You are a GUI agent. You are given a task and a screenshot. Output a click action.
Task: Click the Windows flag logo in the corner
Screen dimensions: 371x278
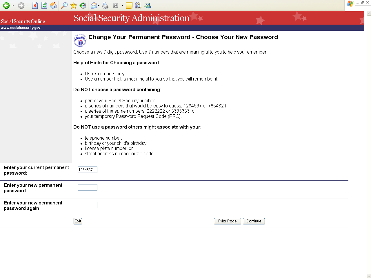tap(350, 4)
